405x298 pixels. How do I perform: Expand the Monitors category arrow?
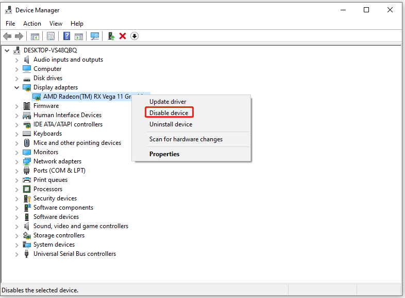coord(17,153)
